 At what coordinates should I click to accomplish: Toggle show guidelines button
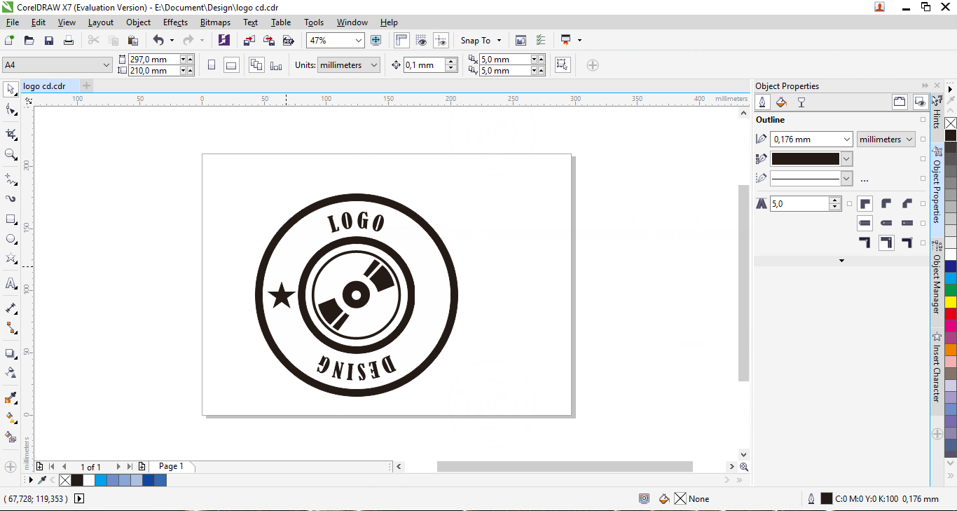coord(441,41)
